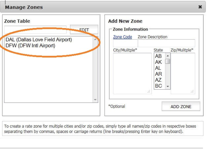208x149 pixels.
Task: Select AZ in the State list
Action: [158, 80]
